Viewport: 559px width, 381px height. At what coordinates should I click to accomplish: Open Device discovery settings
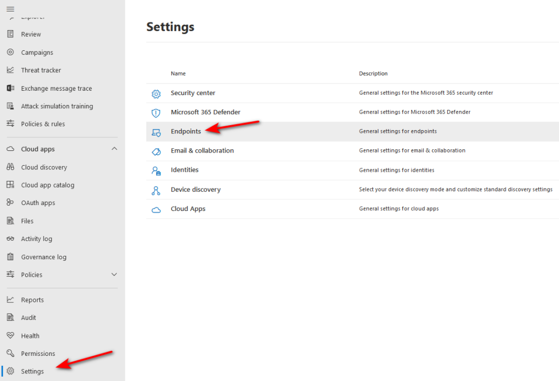coord(196,190)
